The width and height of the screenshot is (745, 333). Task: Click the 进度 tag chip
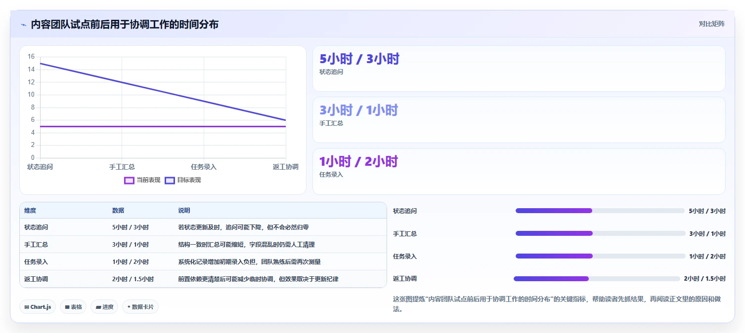pyautogui.click(x=104, y=307)
